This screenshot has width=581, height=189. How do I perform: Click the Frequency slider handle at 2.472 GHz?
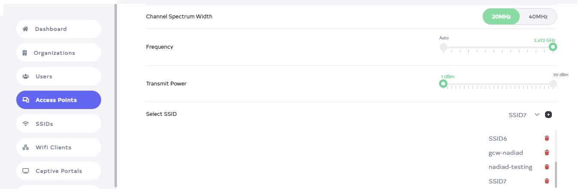pyautogui.click(x=553, y=47)
